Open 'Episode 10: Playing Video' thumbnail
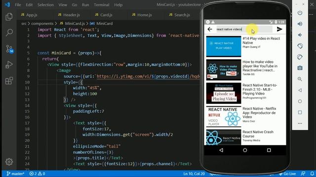The width and height of the screenshot is (316, 177). (224, 93)
